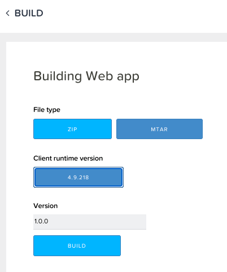Start the build with the bottom BUILD button

coord(77,245)
